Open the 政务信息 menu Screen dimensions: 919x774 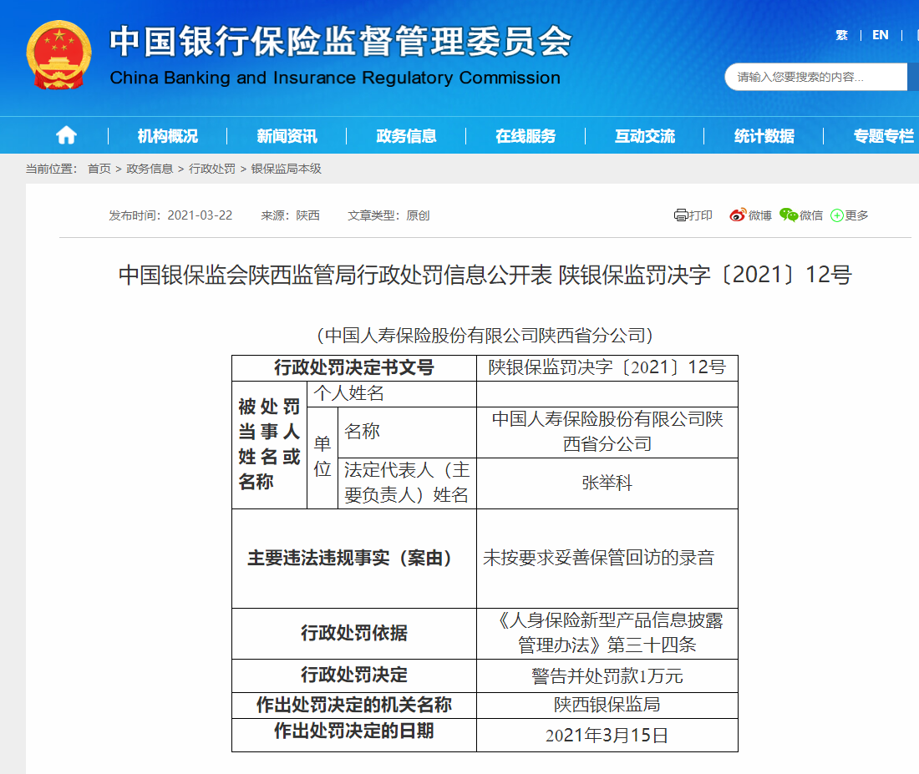click(406, 136)
